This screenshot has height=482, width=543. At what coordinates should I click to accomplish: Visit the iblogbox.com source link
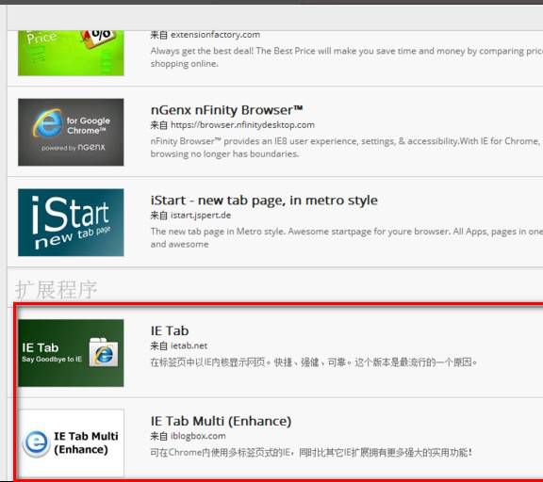click(198, 436)
